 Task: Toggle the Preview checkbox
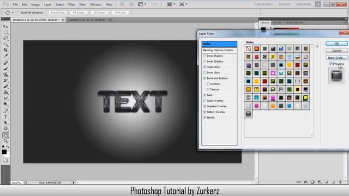point(330,64)
